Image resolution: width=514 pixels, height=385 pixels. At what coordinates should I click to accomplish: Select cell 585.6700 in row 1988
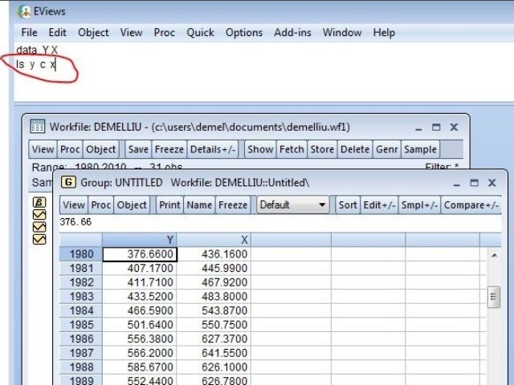point(140,367)
